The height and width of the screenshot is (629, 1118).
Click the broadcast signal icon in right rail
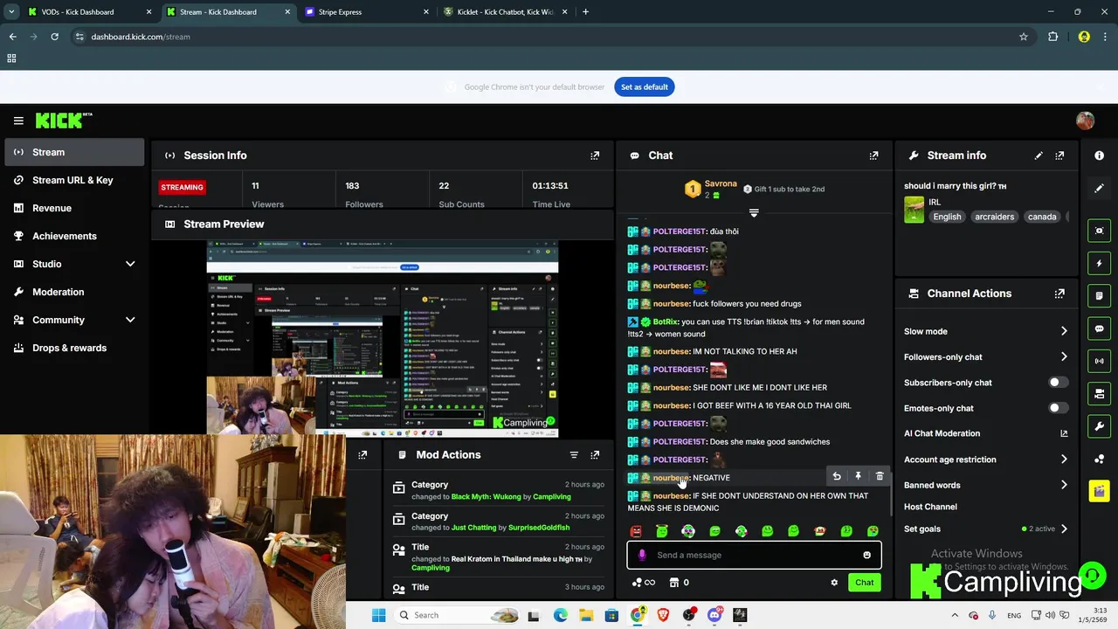pyautogui.click(x=1099, y=361)
